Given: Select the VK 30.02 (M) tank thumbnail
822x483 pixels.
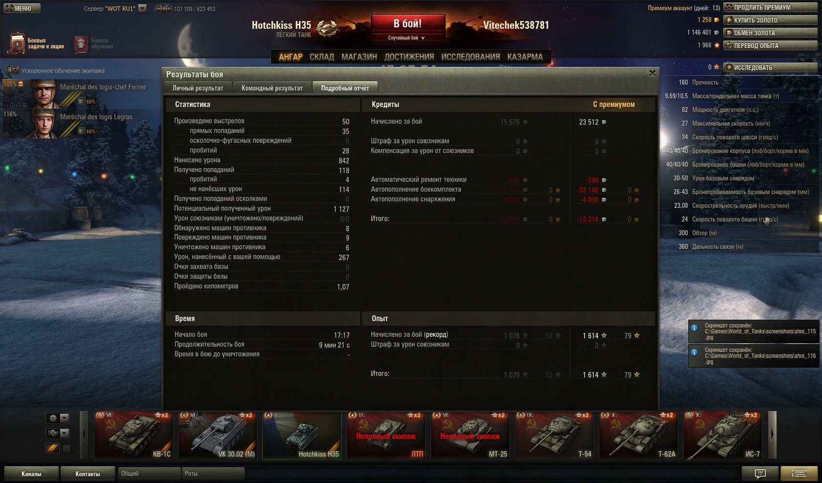Looking at the screenshot, I should click(218, 435).
